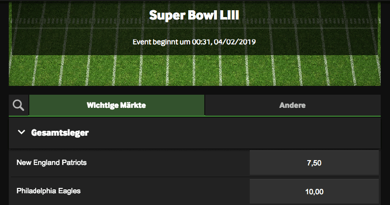The height and width of the screenshot is (205, 390).
Task: Click the word Bowl in the banner heading
Action: click(202, 15)
